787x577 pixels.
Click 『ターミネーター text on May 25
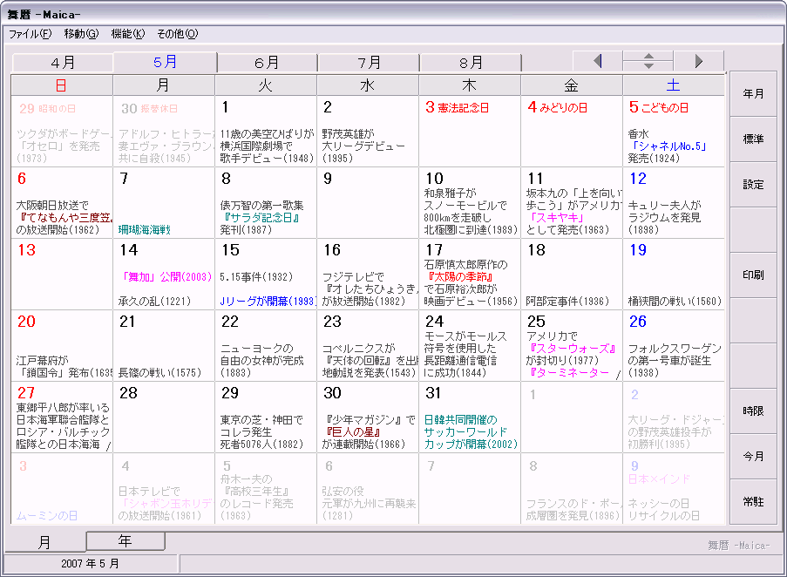568,373
